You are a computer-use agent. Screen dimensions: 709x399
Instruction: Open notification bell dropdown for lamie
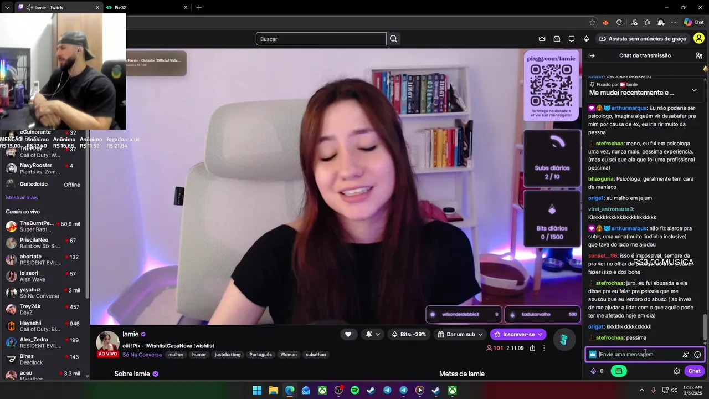click(373, 334)
